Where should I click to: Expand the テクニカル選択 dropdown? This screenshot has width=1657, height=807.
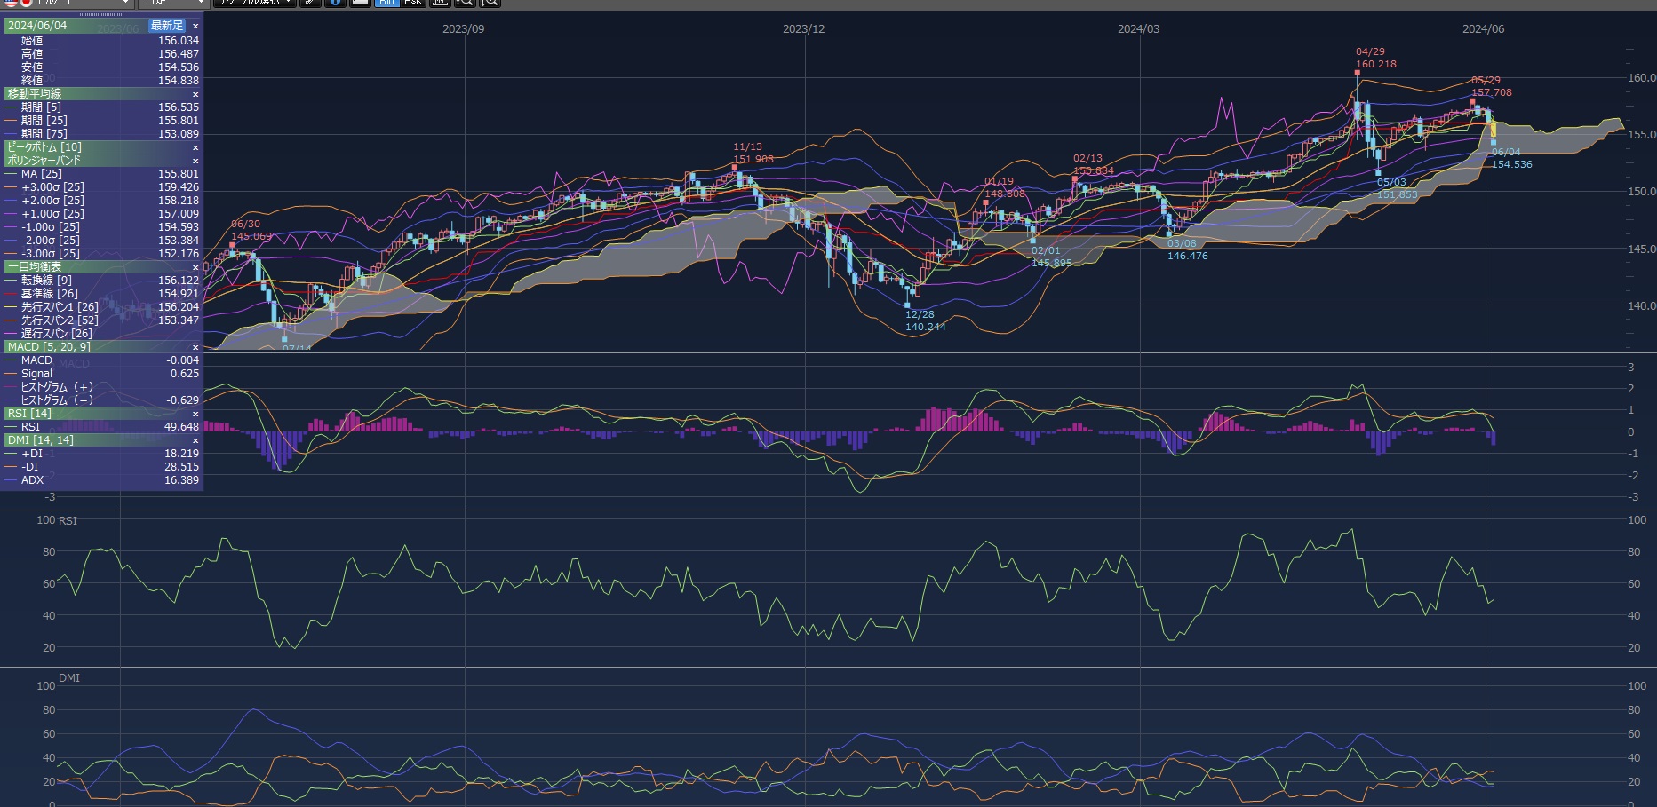pyautogui.click(x=254, y=3)
